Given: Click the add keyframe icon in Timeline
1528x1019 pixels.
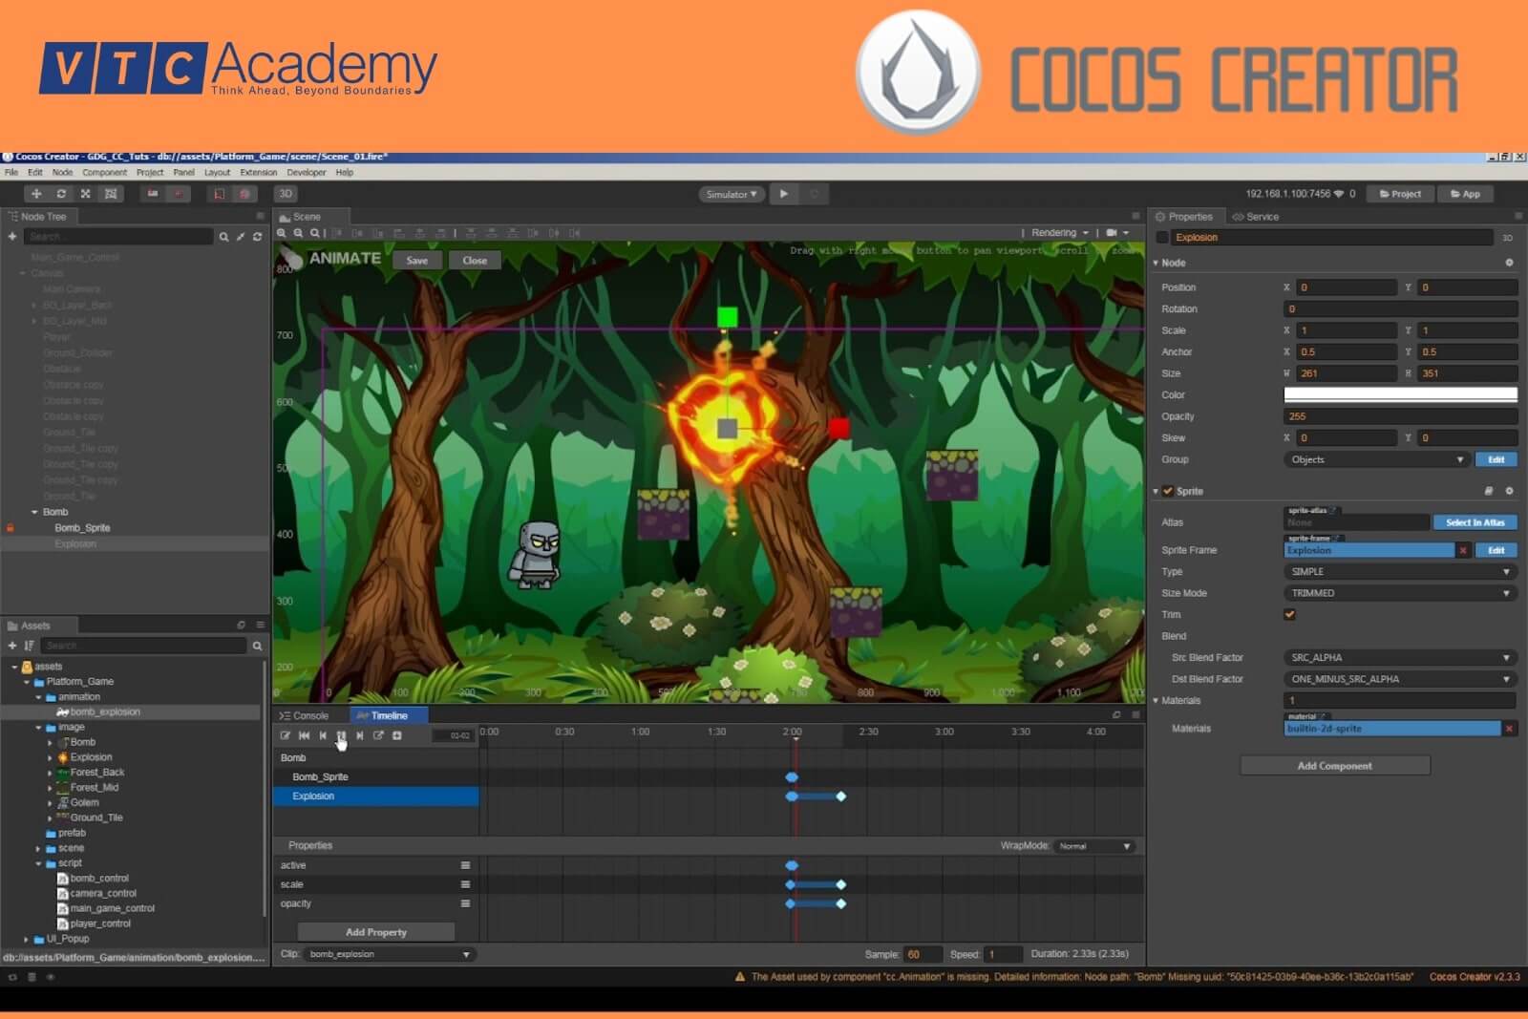Looking at the screenshot, I should click(x=396, y=735).
